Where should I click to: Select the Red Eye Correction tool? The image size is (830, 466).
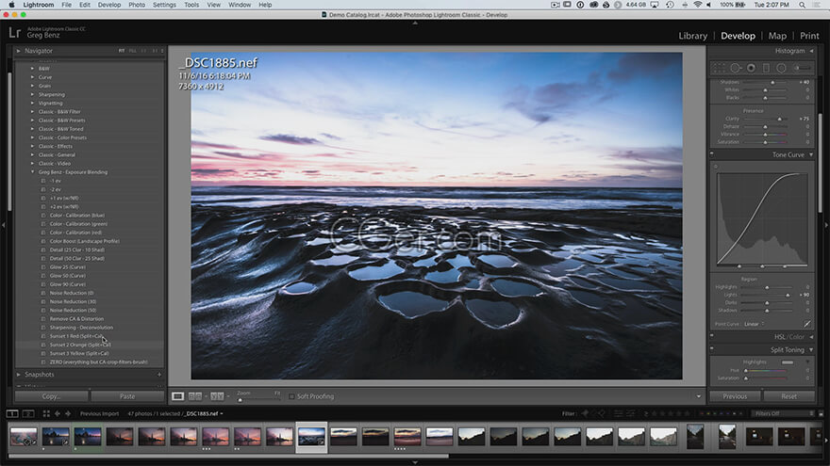coord(751,68)
